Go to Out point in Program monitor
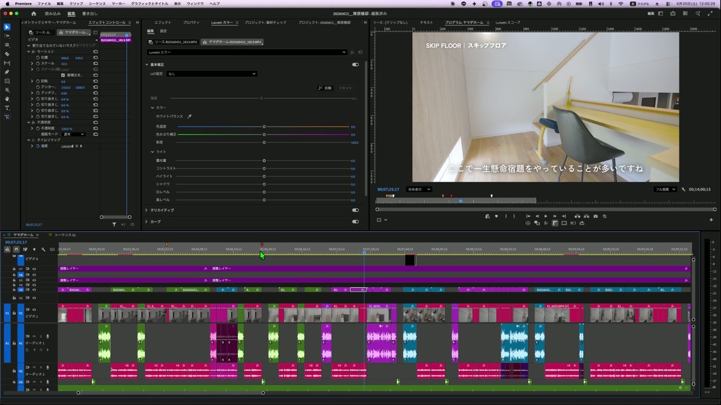Viewport: 721px width, 405px height. click(x=564, y=216)
